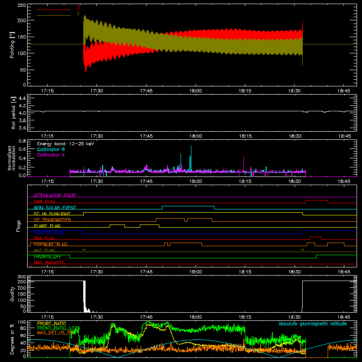The height and width of the screenshot is (362, 362).
Task: Click the '17:15' label under the Roll period plot
Action: pyautogui.click(x=47, y=136)
